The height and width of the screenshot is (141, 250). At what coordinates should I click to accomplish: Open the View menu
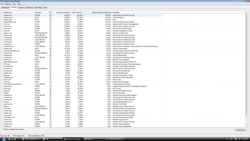(14, 4)
